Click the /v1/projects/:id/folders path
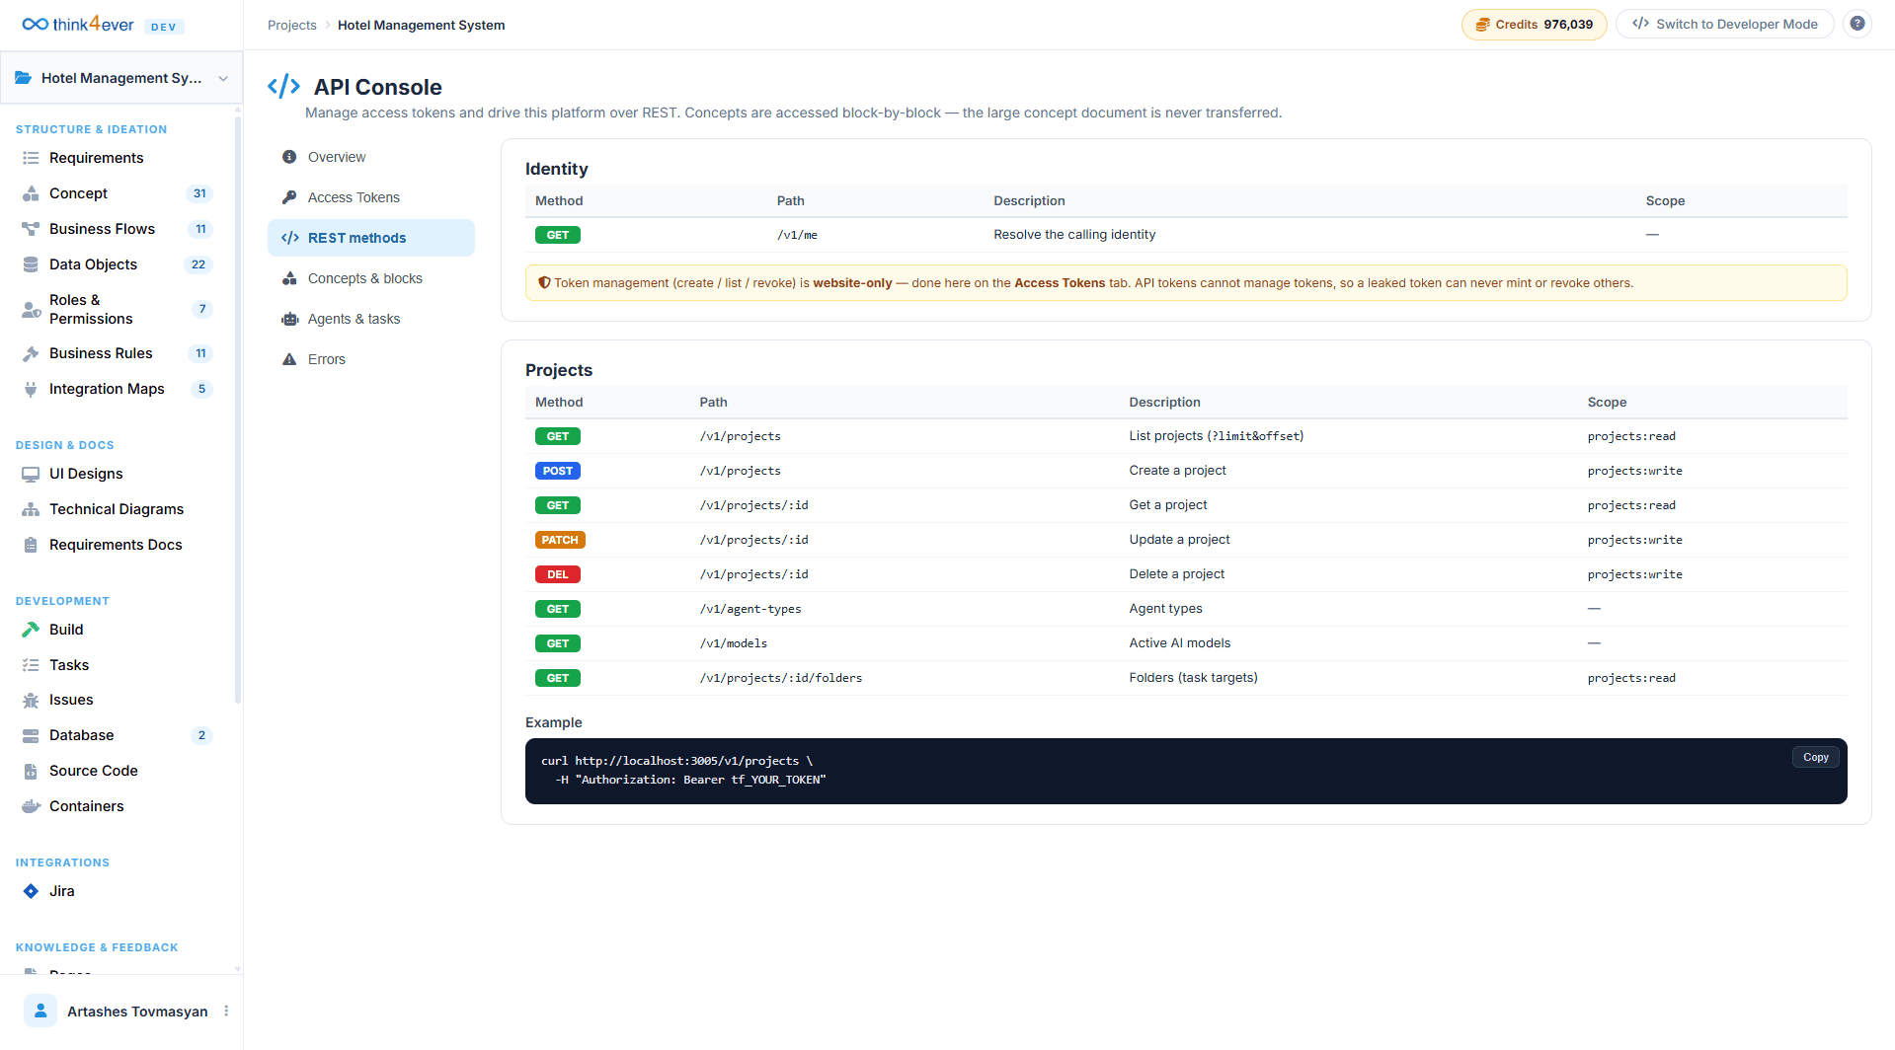Image resolution: width=1895 pixels, height=1050 pixels. tap(781, 678)
